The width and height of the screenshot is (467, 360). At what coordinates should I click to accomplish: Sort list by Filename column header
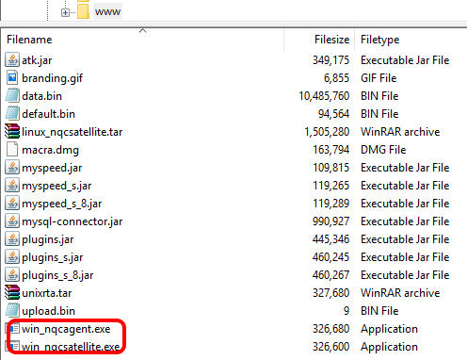click(29, 40)
